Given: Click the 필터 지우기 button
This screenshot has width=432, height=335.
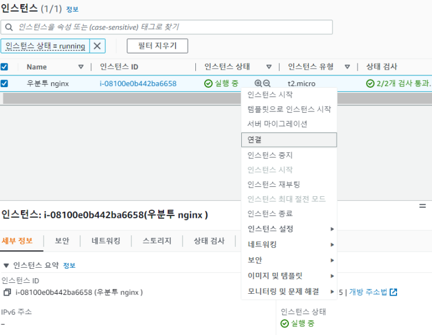Looking at the screenshot, I should (x=158, y=46).
